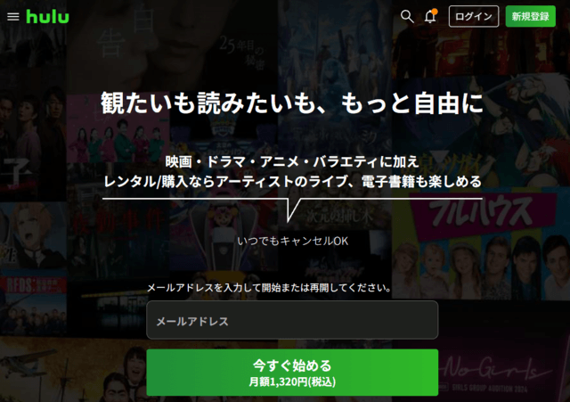Click the green hulu logo
Viewport: 570px width, 402px height.
pyautogui.click(x=47, y=17)
